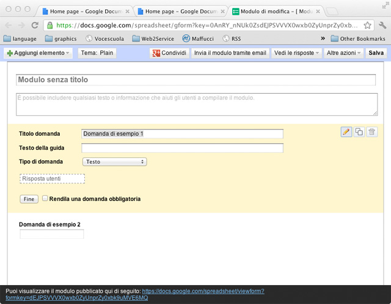Expand the 'Vedi le risposte' menu
This screenshot has width=391, height=304.
296,53
